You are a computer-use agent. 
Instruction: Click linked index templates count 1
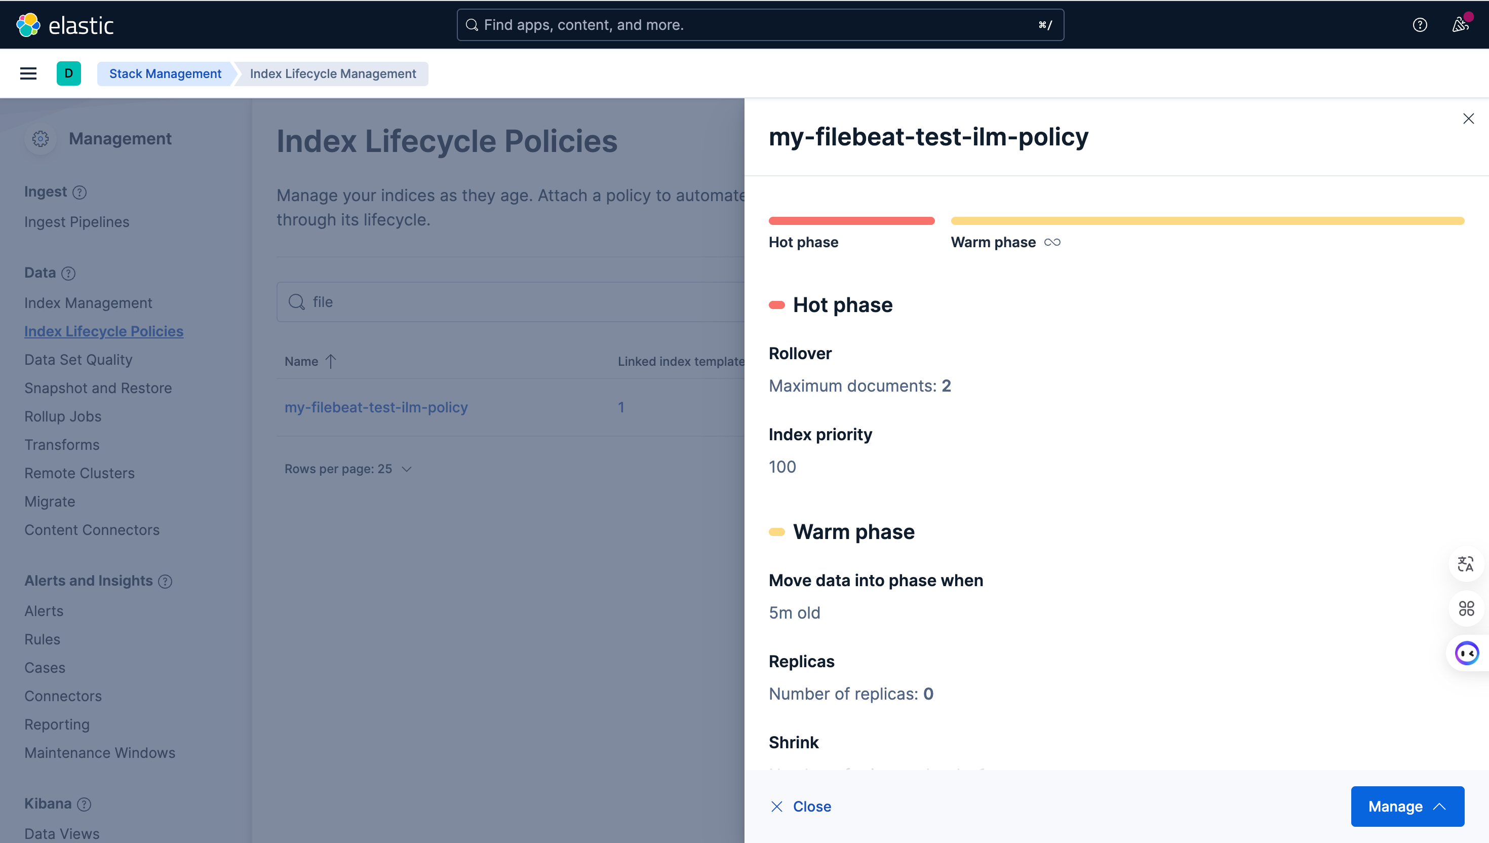(x=621, y=407)
